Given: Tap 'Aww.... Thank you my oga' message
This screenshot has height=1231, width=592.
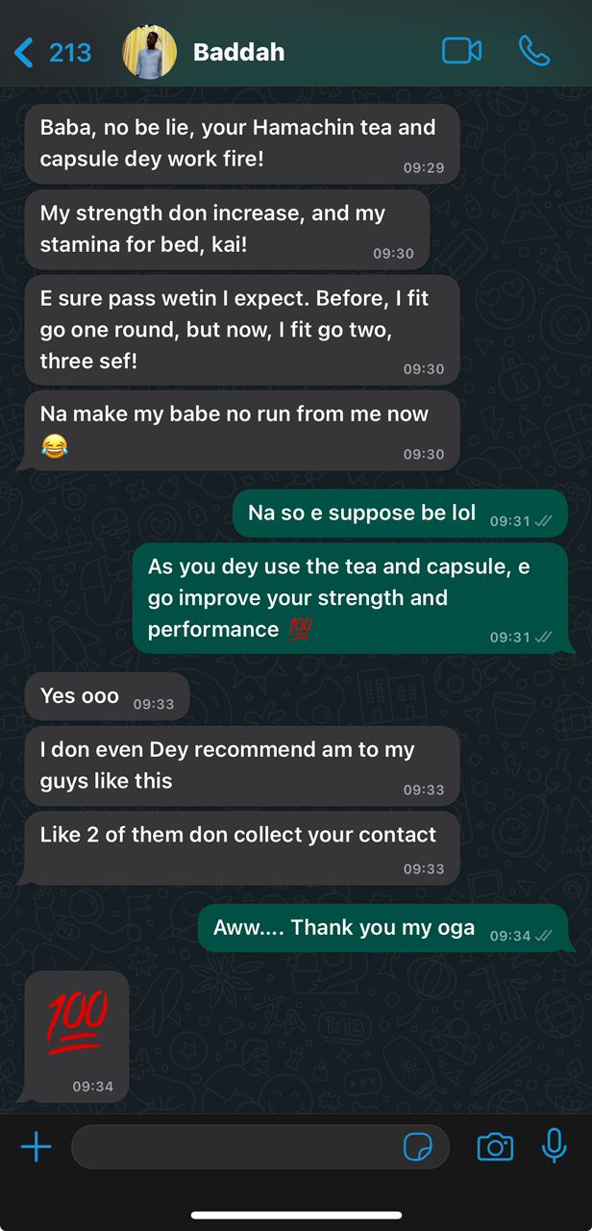Looking at the screenshot, I should 382,929.
